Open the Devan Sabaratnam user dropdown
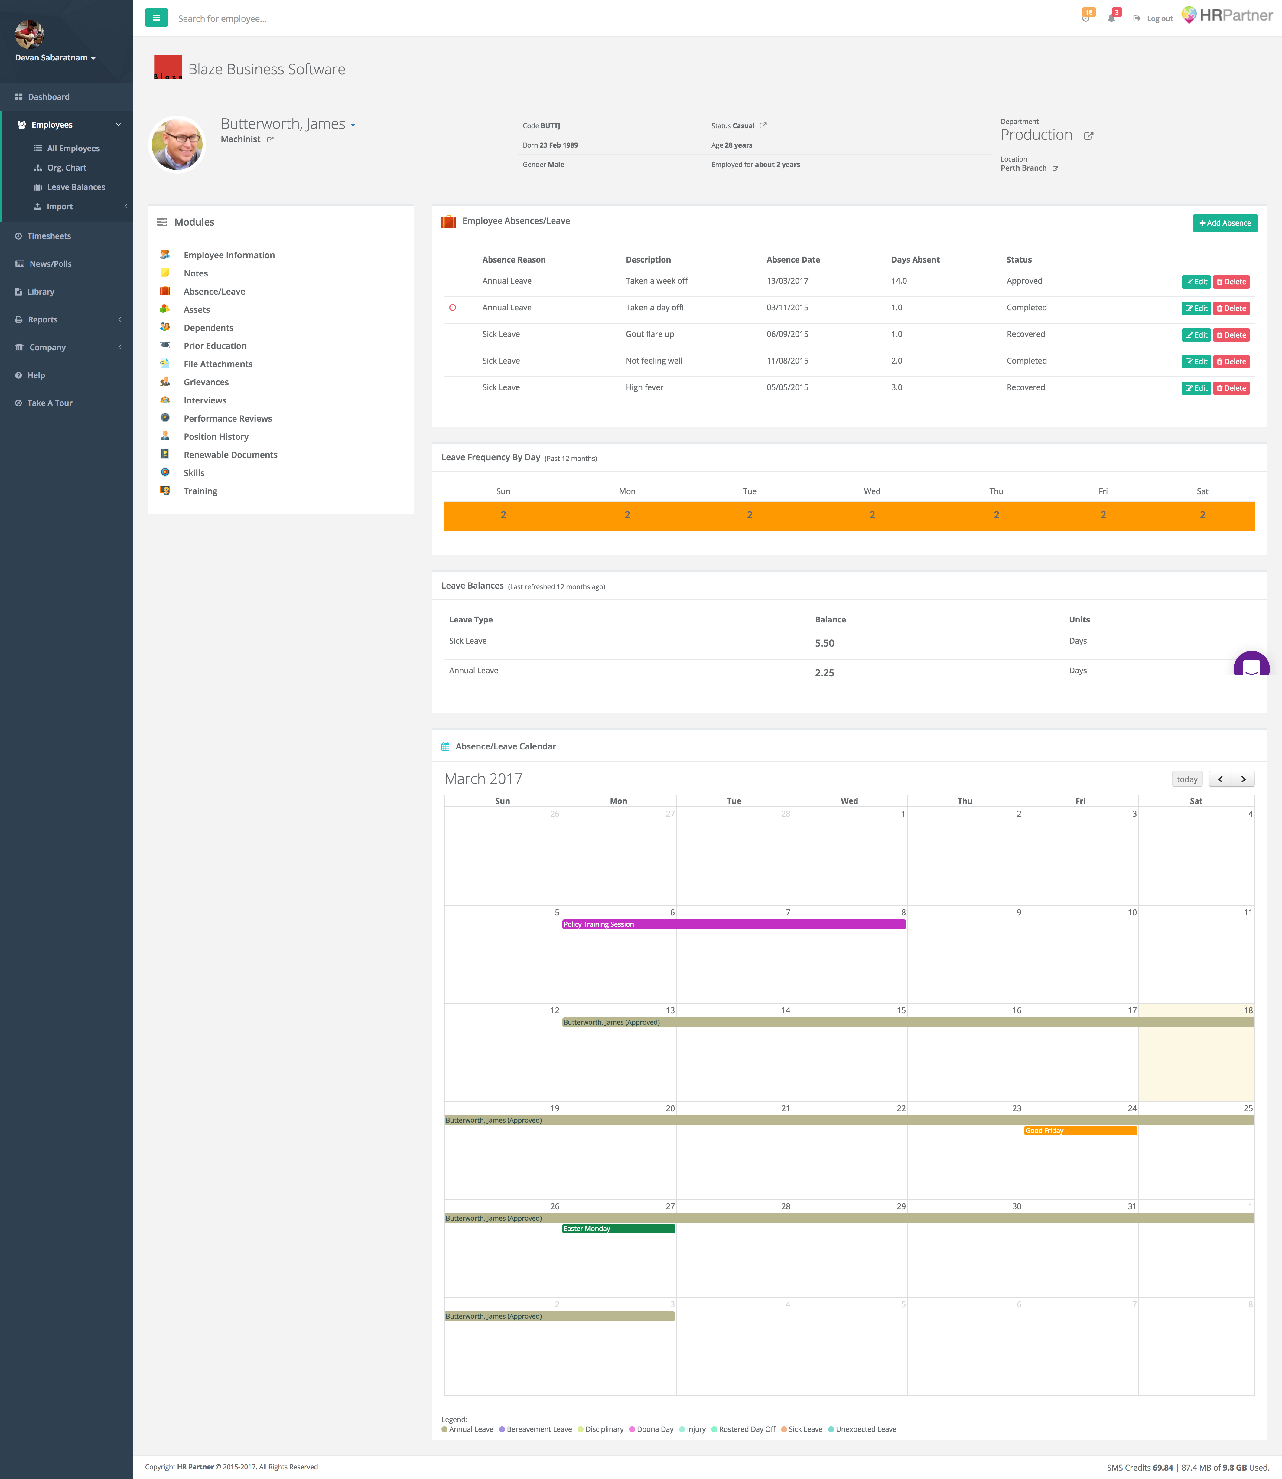This screenshot has height=1479, width=1282. tap(55, 58)
